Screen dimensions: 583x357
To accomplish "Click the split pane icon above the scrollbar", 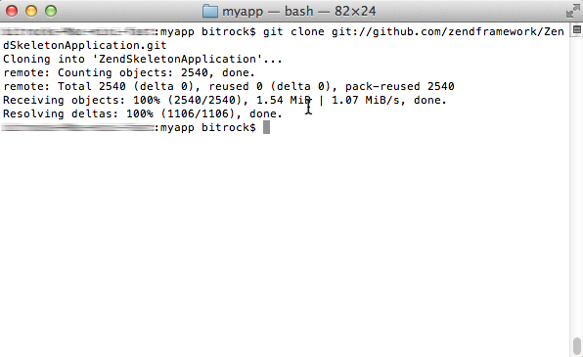I will 577,29.
